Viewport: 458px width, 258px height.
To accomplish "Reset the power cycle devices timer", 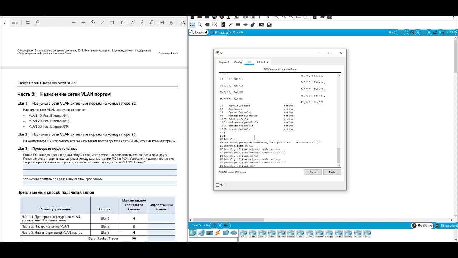I will click(214, 226).
